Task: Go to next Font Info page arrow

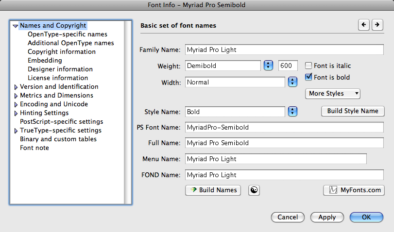Action: pyautogui.click(x=377, y=25)
